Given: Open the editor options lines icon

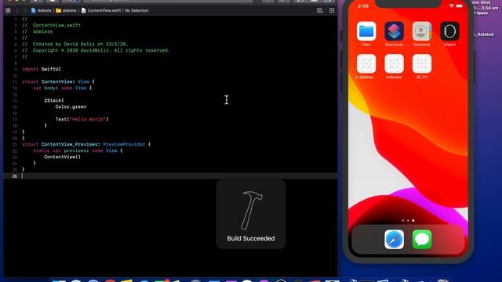Looking at the screenshot, I should (320, 10).
